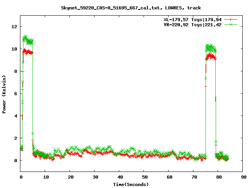Screen dimensions: 251x188
Task: Click the x-axis tick label 40
Action: pos(120,177)
